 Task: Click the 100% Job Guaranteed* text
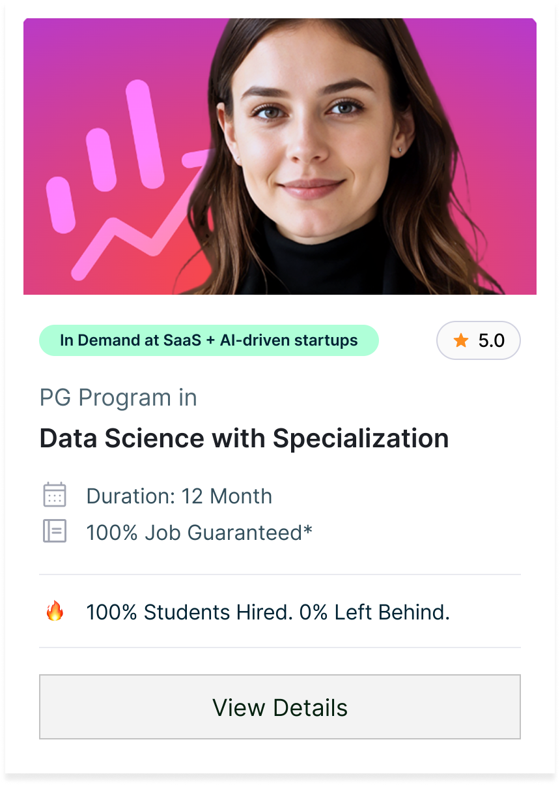(x=199, y=533)
